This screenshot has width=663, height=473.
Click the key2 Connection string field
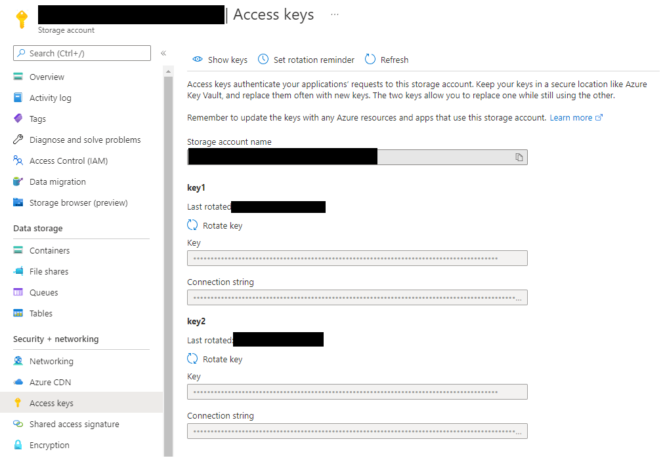[x=356, y=431]
